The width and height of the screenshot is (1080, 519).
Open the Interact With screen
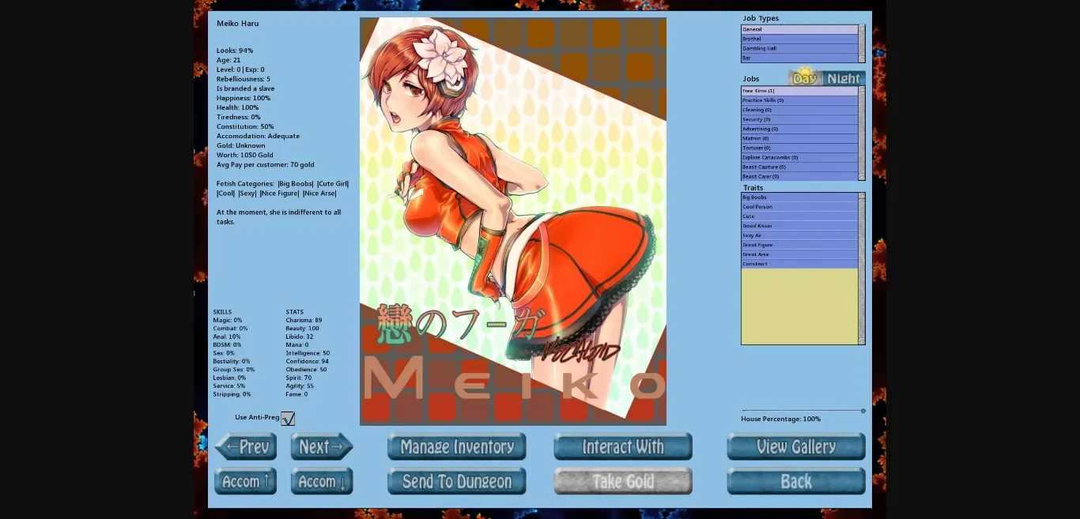tap(622, 446)
